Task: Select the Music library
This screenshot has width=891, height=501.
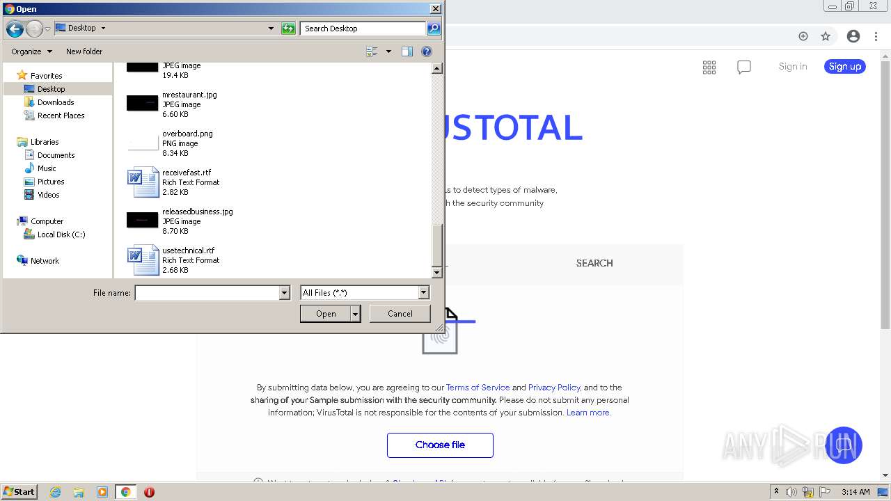Action: [x=47, y=168]
